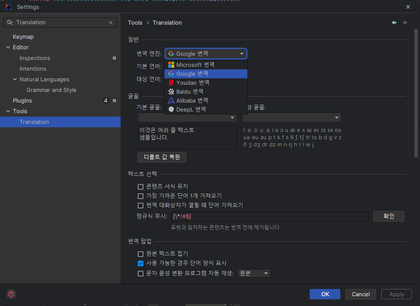Choose Baidu 번역 engine
Image resolution: width=420 pixels, height=306 pixels.
click(206, 92)
